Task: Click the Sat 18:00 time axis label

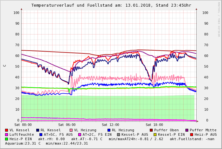Action: (154, 125)
